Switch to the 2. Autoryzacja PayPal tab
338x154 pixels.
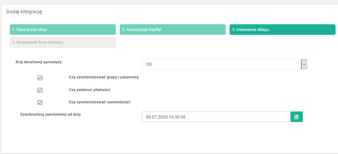pos(173,30)
